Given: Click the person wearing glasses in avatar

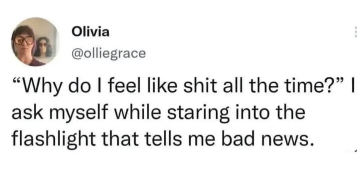Looking at the screenshot, I should tap(24, 45).
